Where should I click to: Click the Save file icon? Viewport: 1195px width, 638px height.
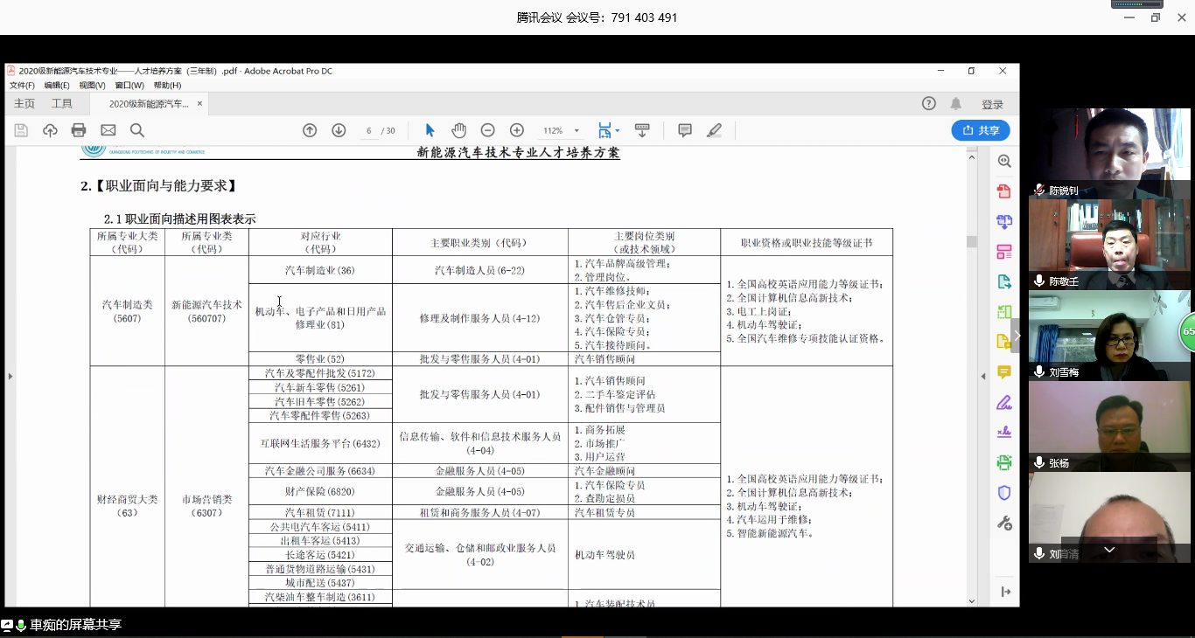tap(21, 130)
